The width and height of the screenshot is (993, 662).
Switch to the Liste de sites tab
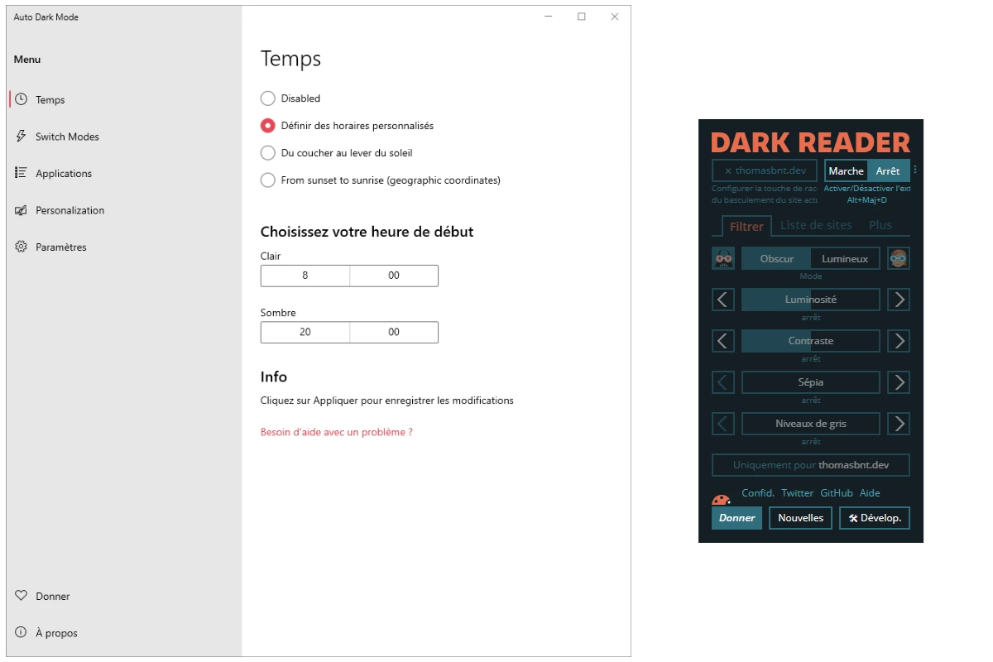pyautogui.click(x=816, y=225)
